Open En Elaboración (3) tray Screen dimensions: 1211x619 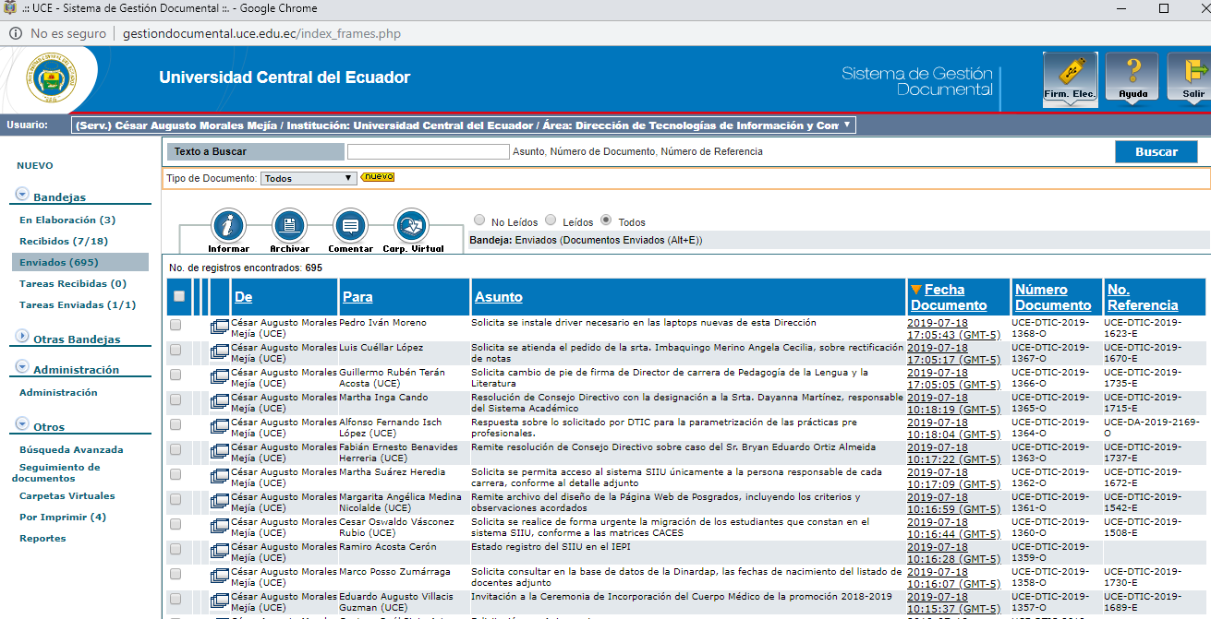(x=67, y=220)
